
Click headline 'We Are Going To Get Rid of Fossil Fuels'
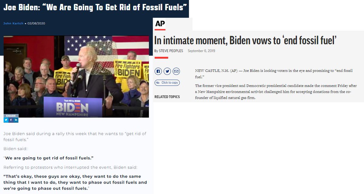point(95,7)
